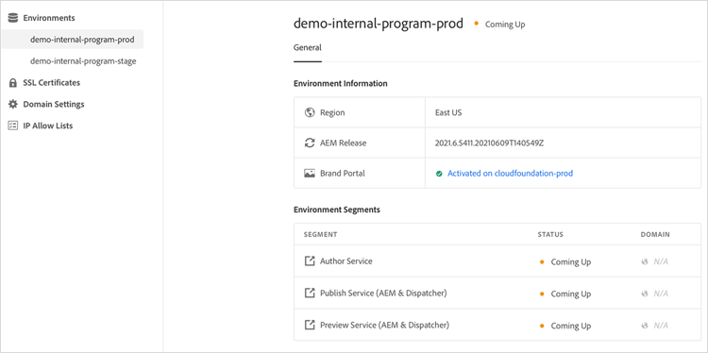Open Domain Settings section
This screenshot has height=353, width=708.
coord(54,104)
